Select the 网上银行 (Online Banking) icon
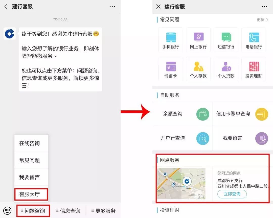Image resolution: width=273 pixels, height=218 pixels. tap(198, 40)
